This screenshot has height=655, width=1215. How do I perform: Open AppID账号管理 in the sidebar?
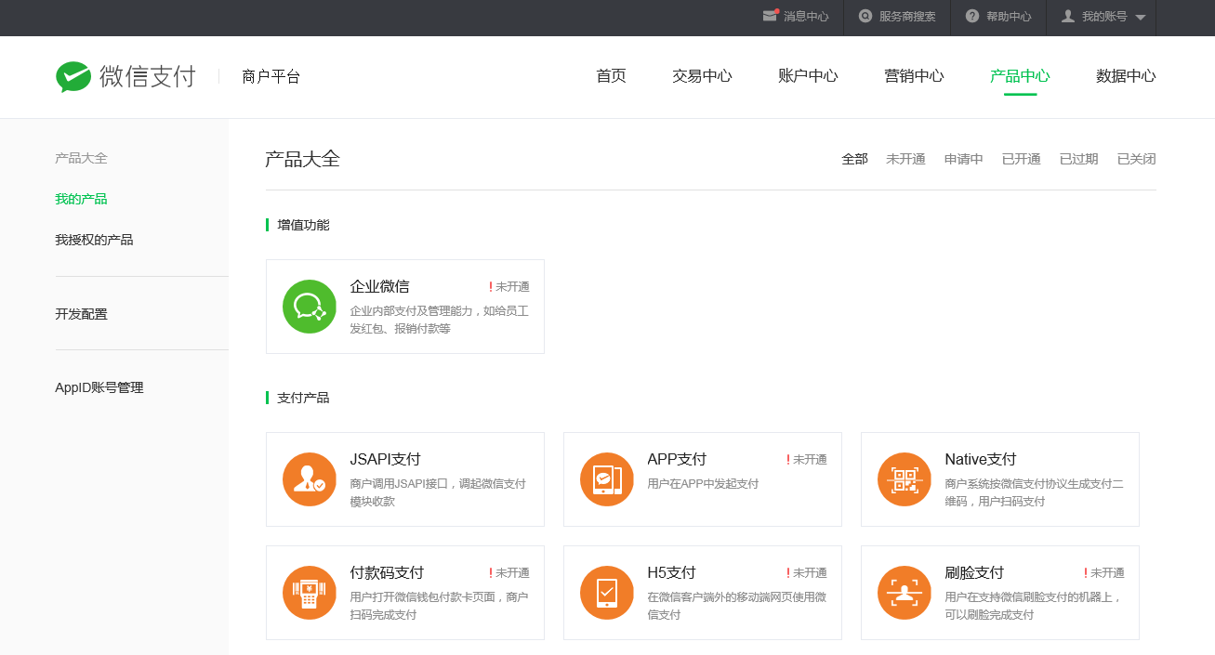pyautogui.click(x=99, y=387)
